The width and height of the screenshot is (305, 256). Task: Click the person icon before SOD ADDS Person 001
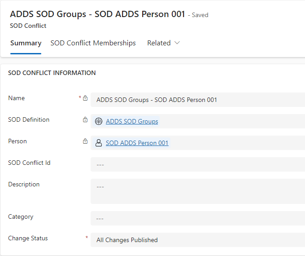pos(99,143)
